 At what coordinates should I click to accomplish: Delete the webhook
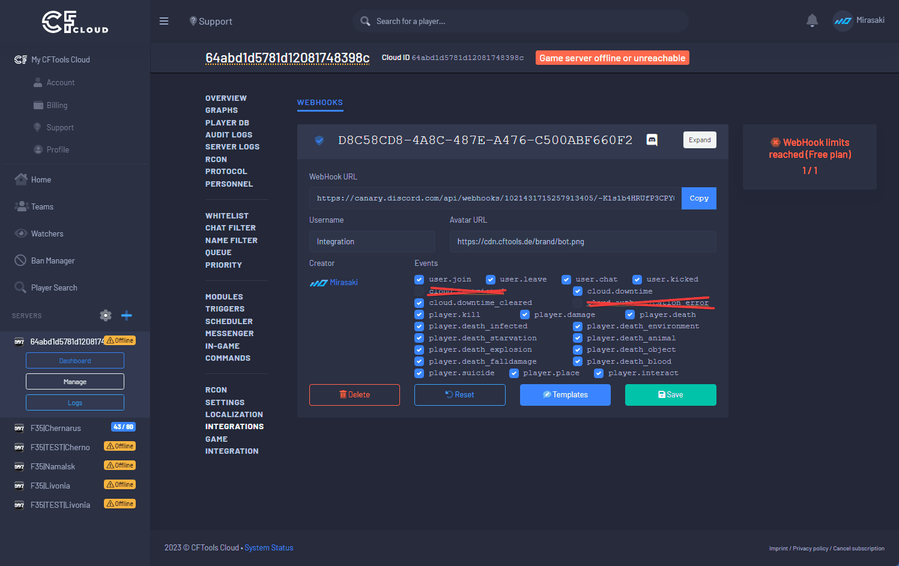tap(354, 395)
